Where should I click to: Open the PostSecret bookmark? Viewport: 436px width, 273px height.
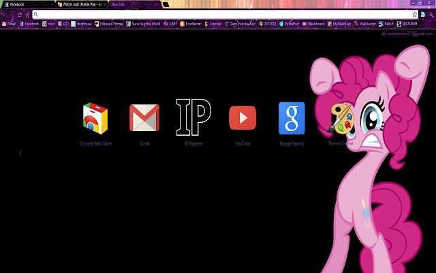190,24
